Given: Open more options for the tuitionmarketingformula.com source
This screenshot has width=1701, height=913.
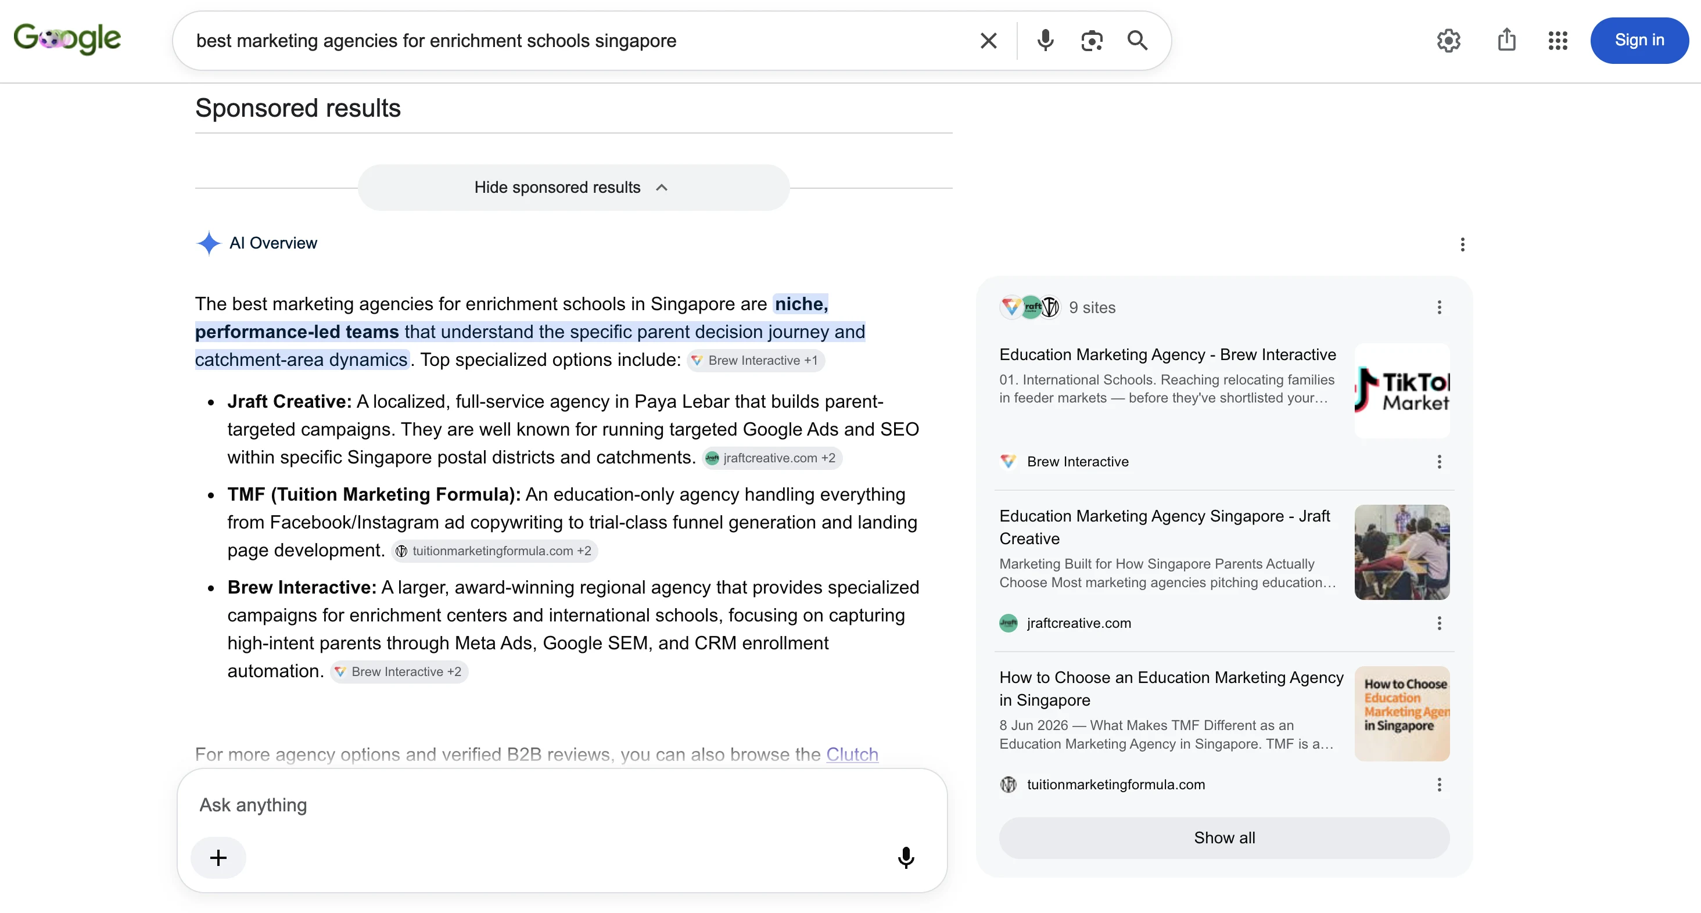Looking at the screenshot, I should point(1440,785).
